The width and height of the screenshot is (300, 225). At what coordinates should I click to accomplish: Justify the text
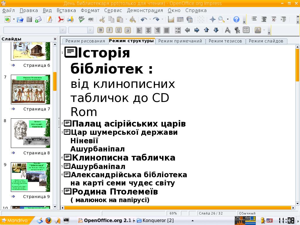coord(166,30)
